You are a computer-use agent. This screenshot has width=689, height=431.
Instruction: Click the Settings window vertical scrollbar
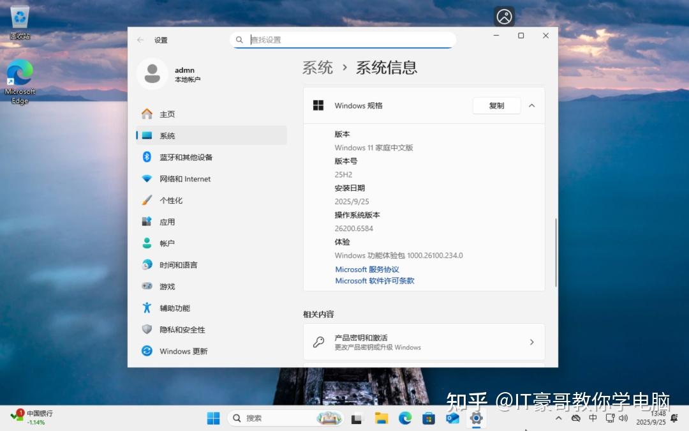(x=556, y=253)
